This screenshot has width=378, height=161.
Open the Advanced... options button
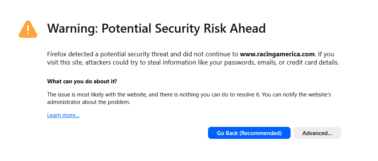[x=317, y=133]
